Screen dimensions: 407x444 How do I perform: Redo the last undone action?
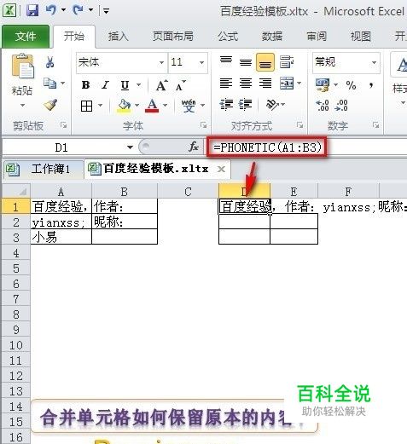[x=78, y=10]
